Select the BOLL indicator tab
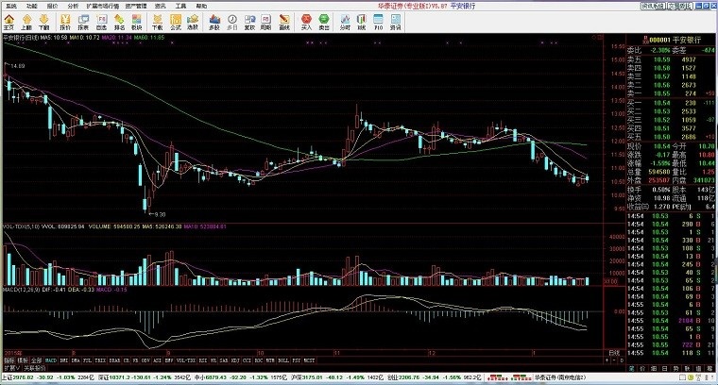Viewport: 718px width, 385px height. pyautogui.click(x=283, y=360)
